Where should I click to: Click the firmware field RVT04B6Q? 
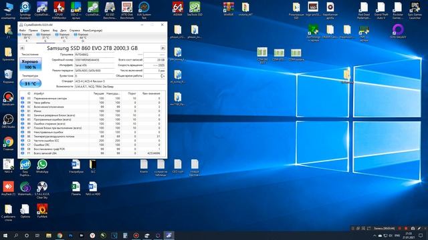95,55
